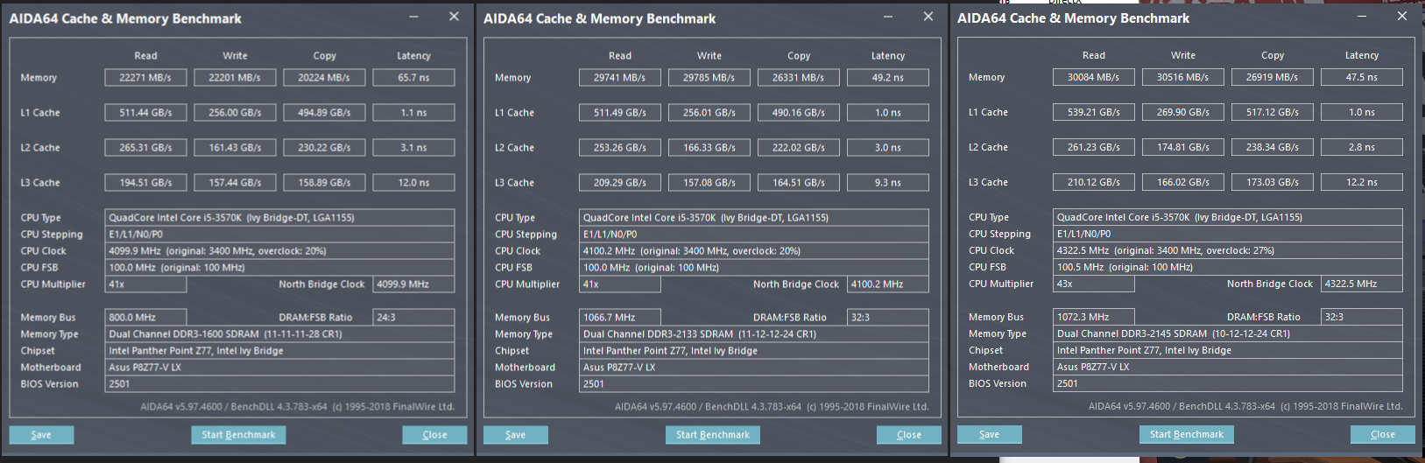Click the X icon of leftmost AIDA64 window
Screen dimensions: 1425x463
coord(454,17)
